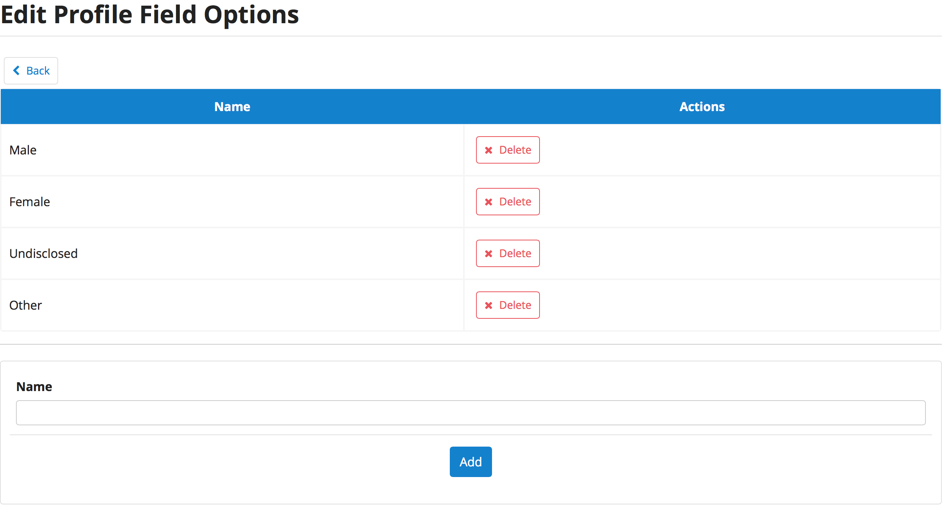The height and width of the screenshot is (509, 946).
Task: Select the Female row name cell
Action: (x=232, y=202)
